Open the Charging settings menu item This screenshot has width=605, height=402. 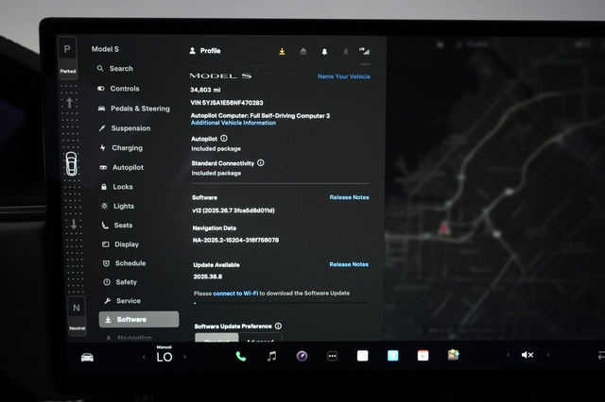[x=127, y=148]
